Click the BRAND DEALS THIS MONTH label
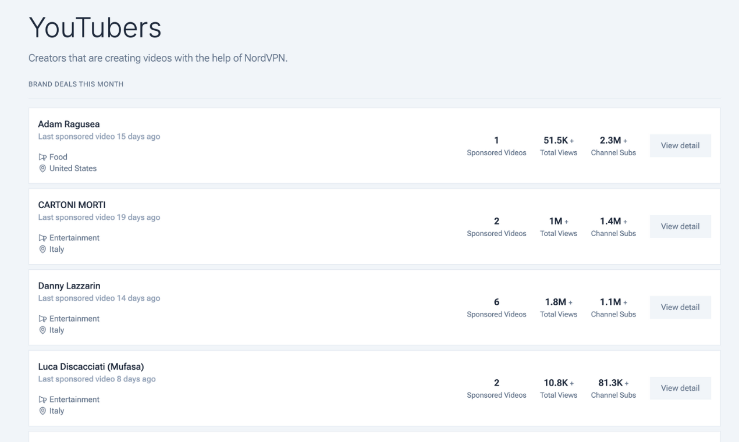This screenshot has height=442, width=739. tap(76, 84)
